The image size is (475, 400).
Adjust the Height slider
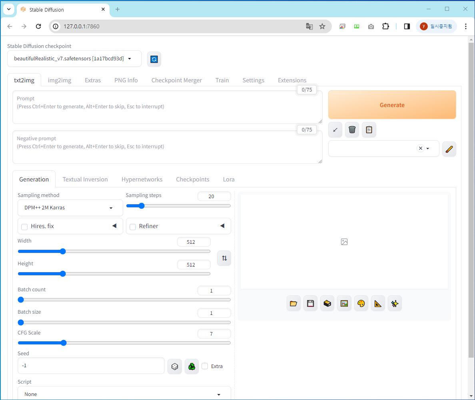coord(114,274)
